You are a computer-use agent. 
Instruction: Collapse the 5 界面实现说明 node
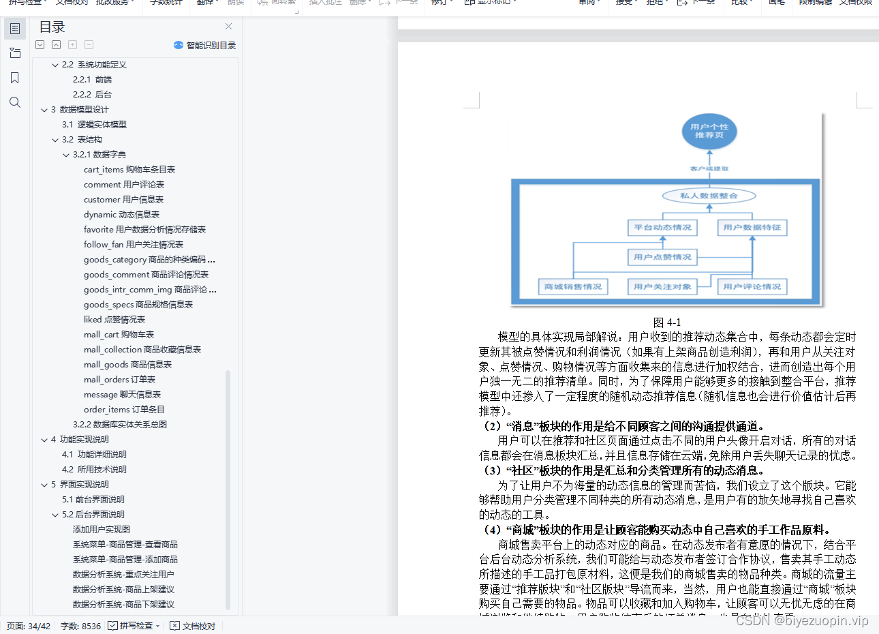point(44,485)
